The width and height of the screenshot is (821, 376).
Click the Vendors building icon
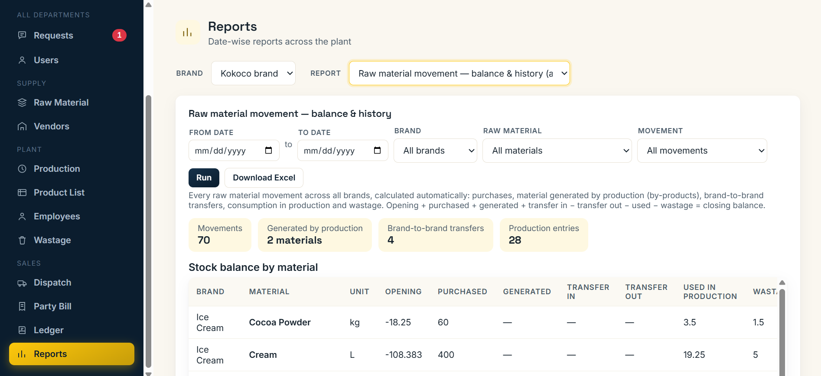(x=22, y=126)
